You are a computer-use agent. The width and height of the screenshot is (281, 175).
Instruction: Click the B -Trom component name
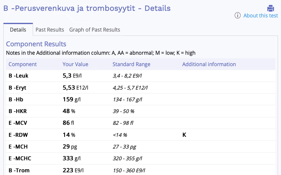(x=19, y=170)
